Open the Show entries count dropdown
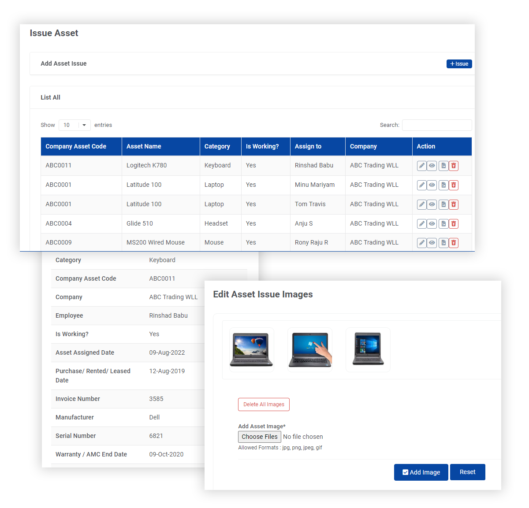 (x=75, y=125)
